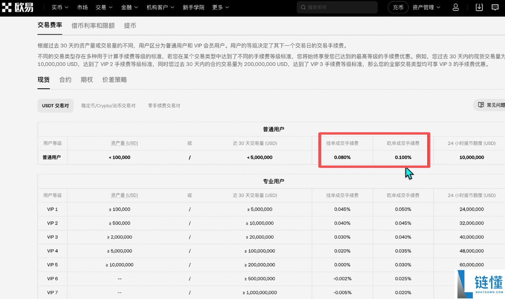Click the book icon beside 常见问题
This screenshot has height=299, width=505.
tap(481, 105)
